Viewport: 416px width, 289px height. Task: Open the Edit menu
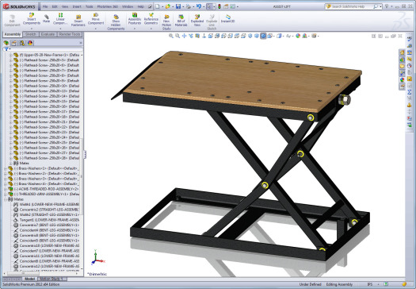click(55, 6)
